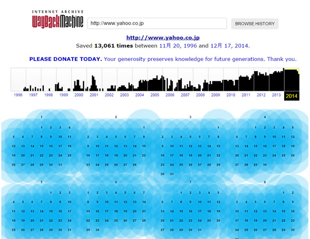Screen dimensions: 310x239
Task: Select year 2004 on timeline
Action: [x=140, y=95]
